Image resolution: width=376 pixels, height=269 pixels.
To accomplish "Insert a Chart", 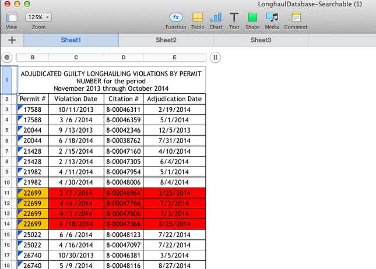I will [216, 17].
